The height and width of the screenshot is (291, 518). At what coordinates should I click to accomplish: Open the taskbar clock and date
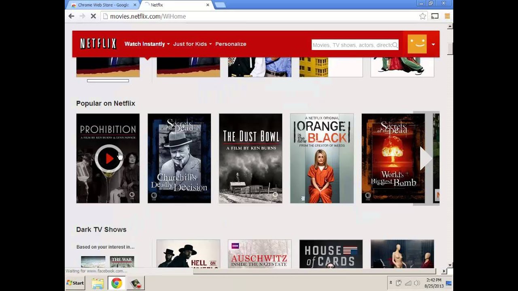point(433,283)
